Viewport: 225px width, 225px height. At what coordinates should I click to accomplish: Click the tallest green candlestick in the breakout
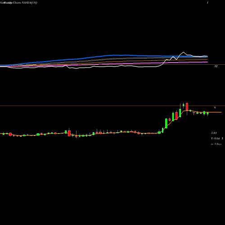pos(166,123)
